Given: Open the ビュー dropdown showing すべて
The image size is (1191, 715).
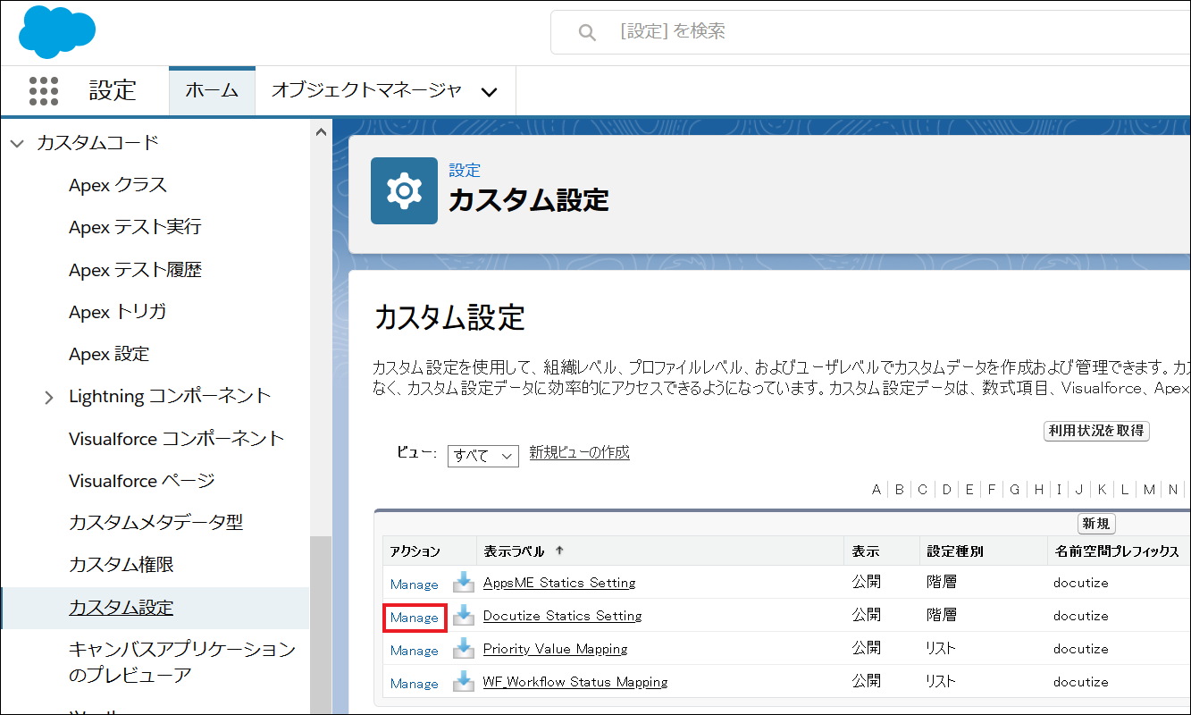Looking at the screenshot, I should point(482,455).
